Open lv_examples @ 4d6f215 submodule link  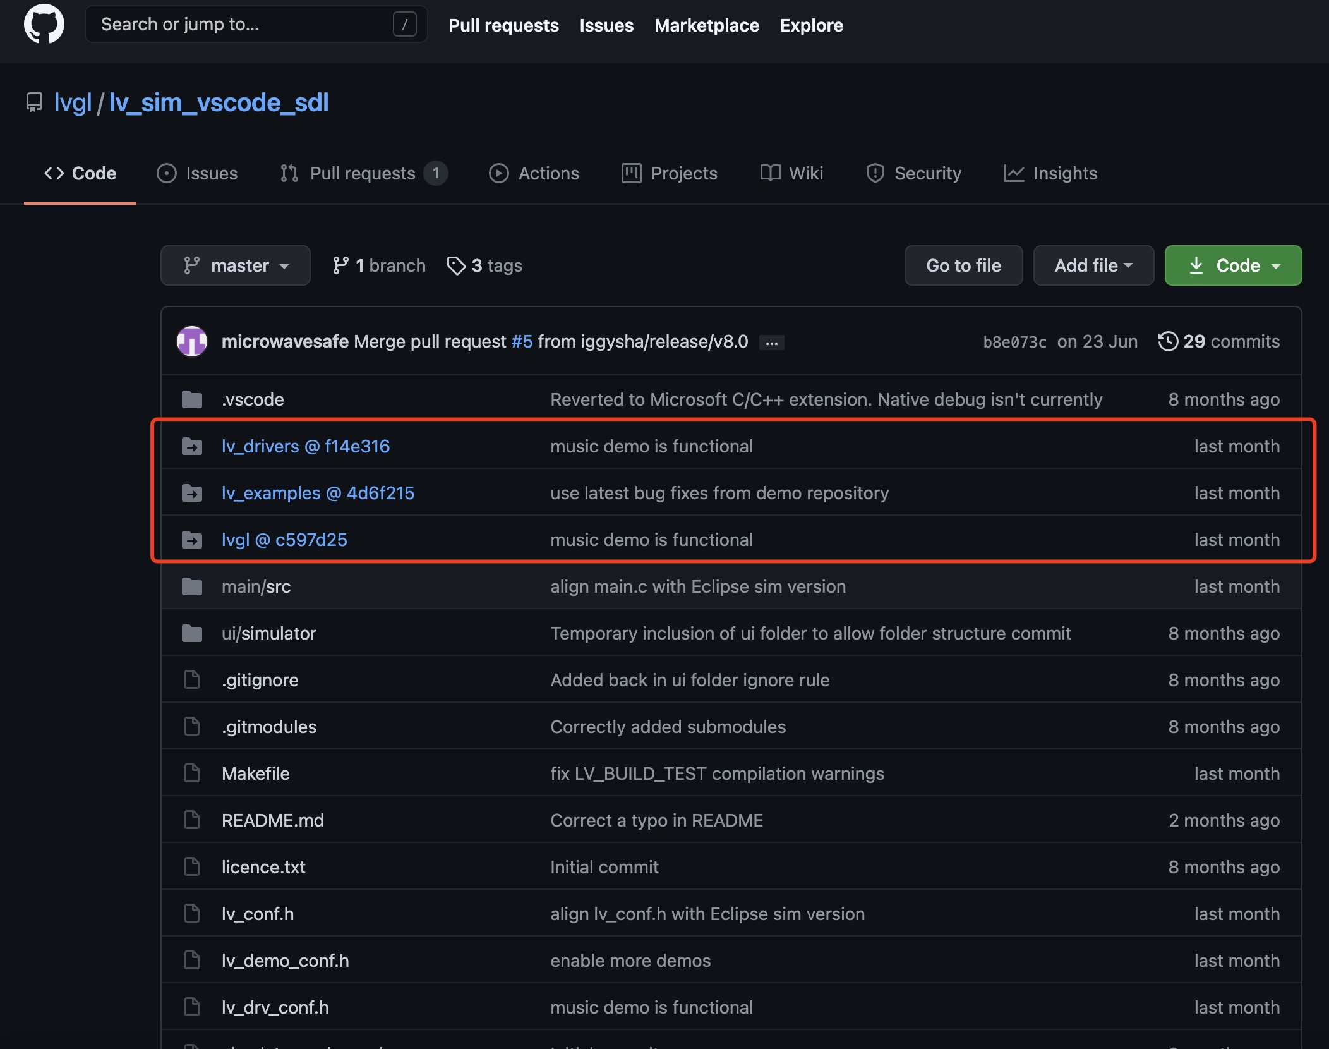pyautogui.click(x=317, y=491)
